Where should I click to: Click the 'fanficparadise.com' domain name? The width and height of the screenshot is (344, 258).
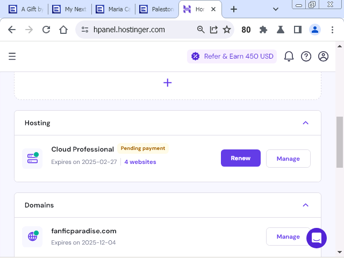coord(84,231)
